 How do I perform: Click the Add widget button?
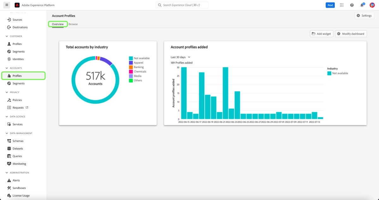(321, 34)
